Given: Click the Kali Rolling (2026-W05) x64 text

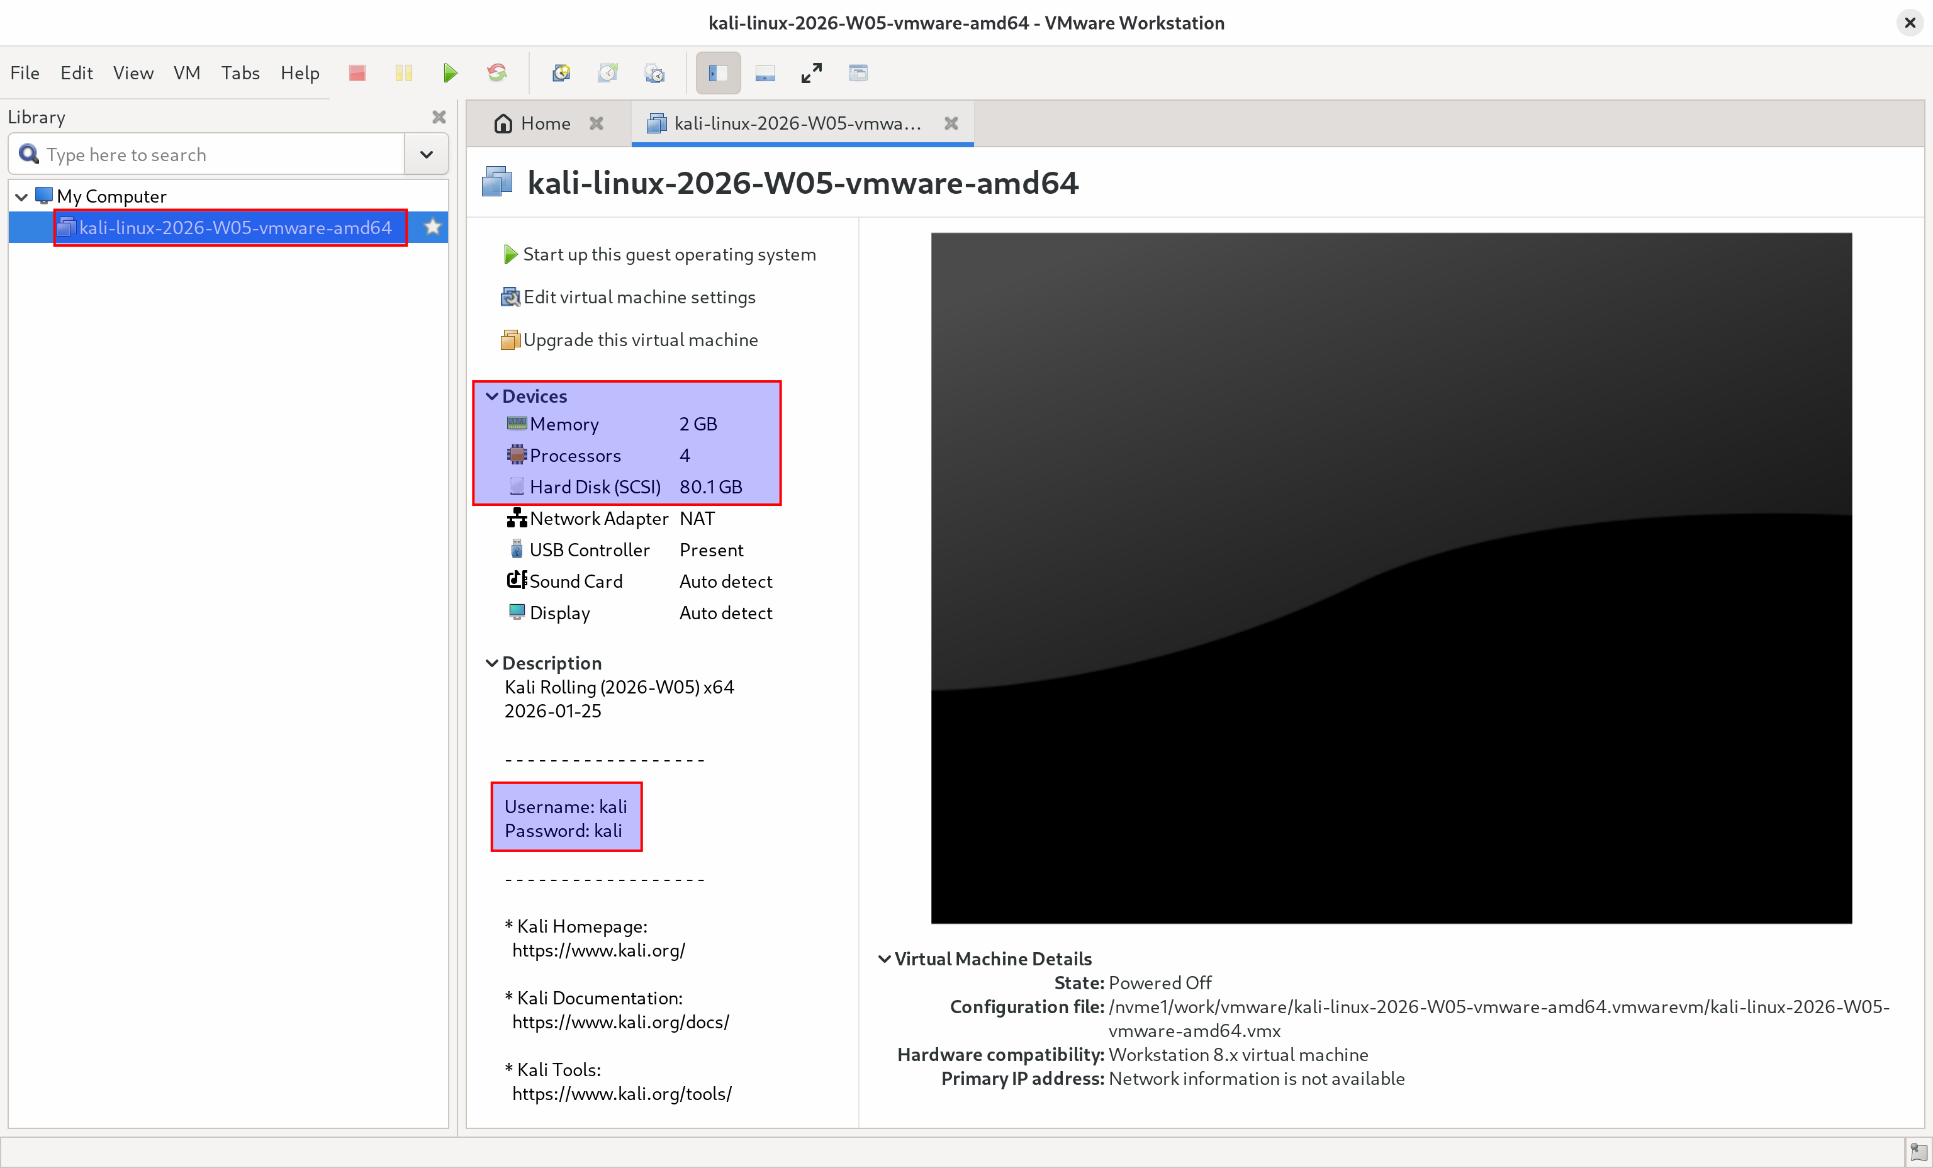Looking at the screenshot, I should tap(619, 687).
